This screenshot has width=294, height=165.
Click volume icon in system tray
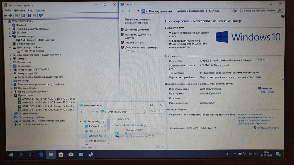(x=250, y=154)
